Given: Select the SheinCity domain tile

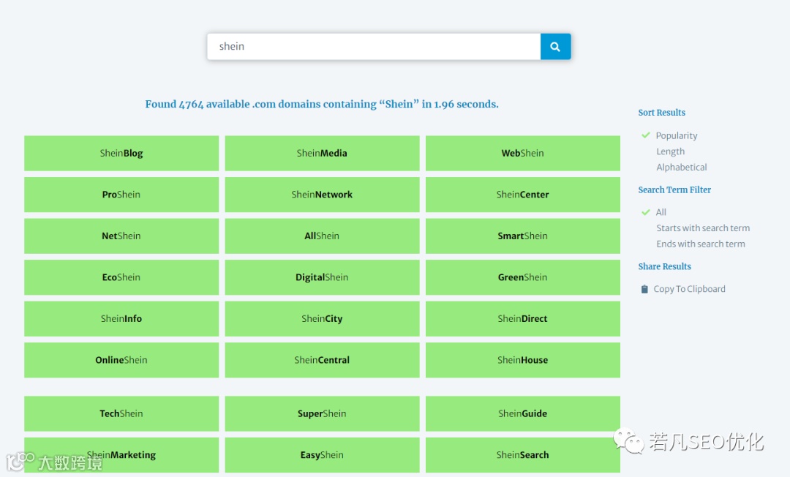Looking at the screenshot, I should 322,319.
